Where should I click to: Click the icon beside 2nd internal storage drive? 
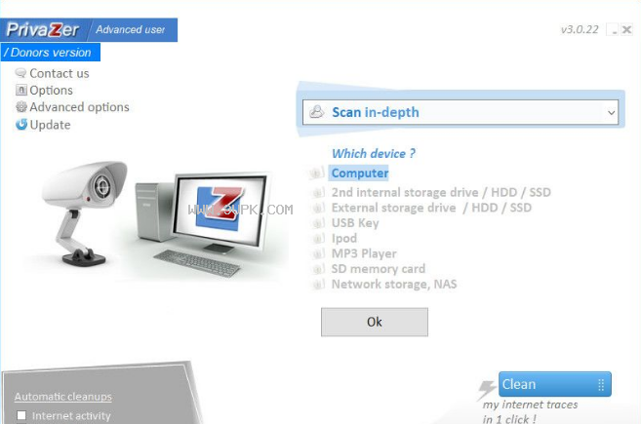(318, 192)
